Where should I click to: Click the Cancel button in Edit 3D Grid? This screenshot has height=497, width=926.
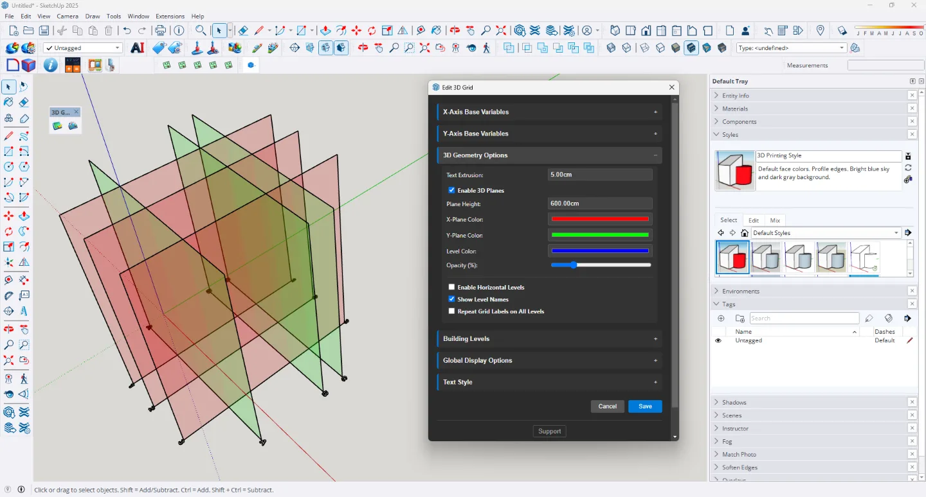point(608,406)
